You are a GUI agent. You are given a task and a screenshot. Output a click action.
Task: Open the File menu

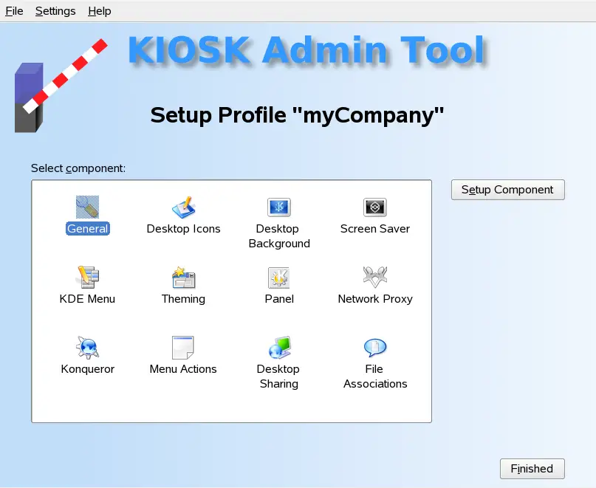[13, 10]
